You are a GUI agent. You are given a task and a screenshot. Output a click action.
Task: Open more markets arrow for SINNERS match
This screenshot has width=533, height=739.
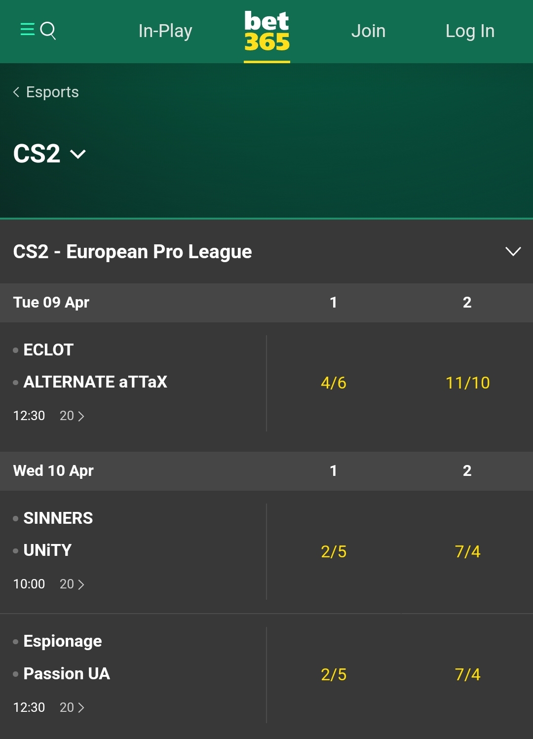82,584
